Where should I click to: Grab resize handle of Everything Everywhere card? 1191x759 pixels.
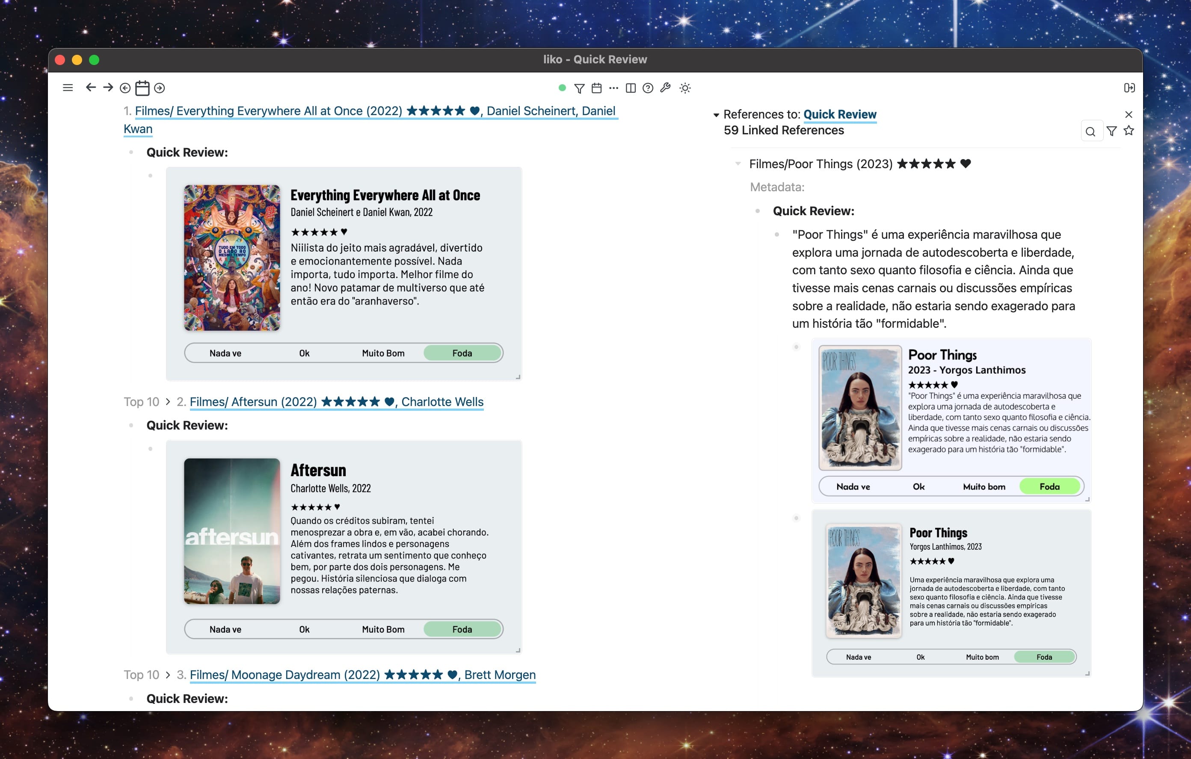coord(518,377)
